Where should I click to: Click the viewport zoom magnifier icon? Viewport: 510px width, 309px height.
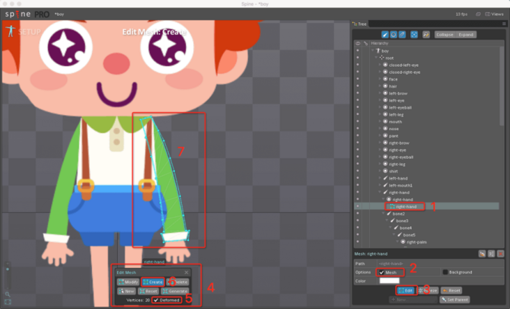[8, 294]
